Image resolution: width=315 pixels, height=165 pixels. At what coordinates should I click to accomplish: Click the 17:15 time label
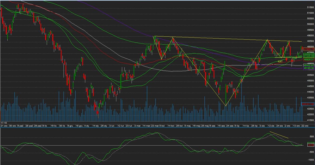(x=4, y=123)
